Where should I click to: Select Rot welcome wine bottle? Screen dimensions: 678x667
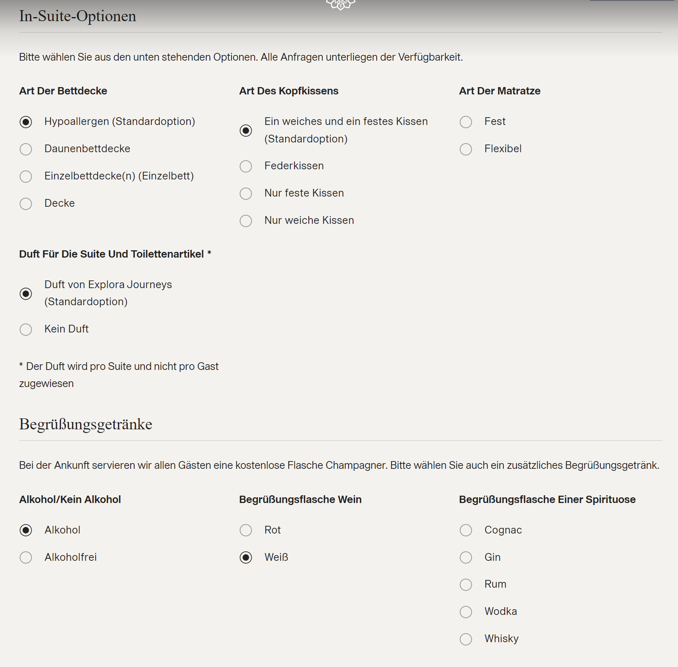point(246,530)
